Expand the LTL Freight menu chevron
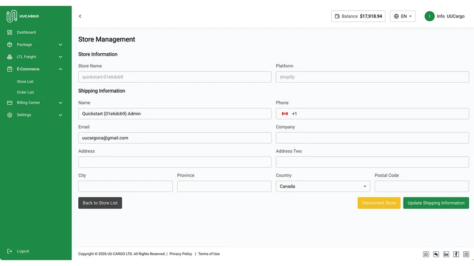Viewport: 474px width, 266px height. pyautogui.click(x=60, y=57)
